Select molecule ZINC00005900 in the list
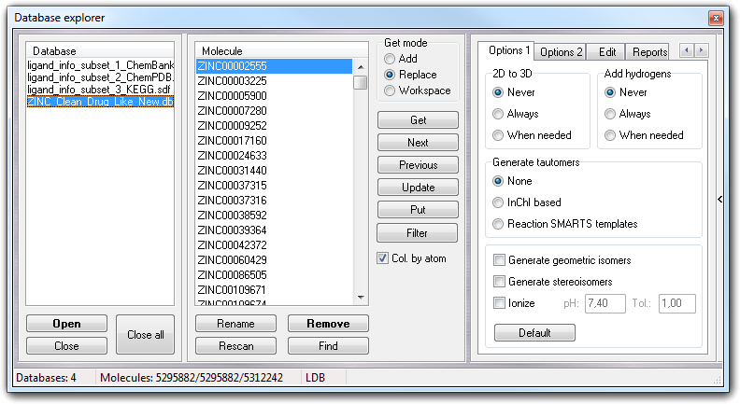The width and height of the screenshot is (740, 404). coord(232,96)
